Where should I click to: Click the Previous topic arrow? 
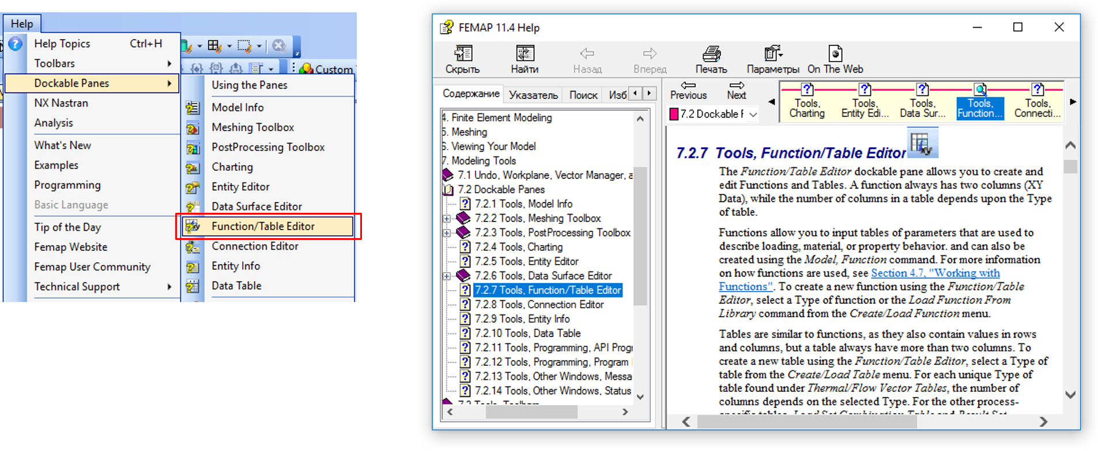(688, 85)
